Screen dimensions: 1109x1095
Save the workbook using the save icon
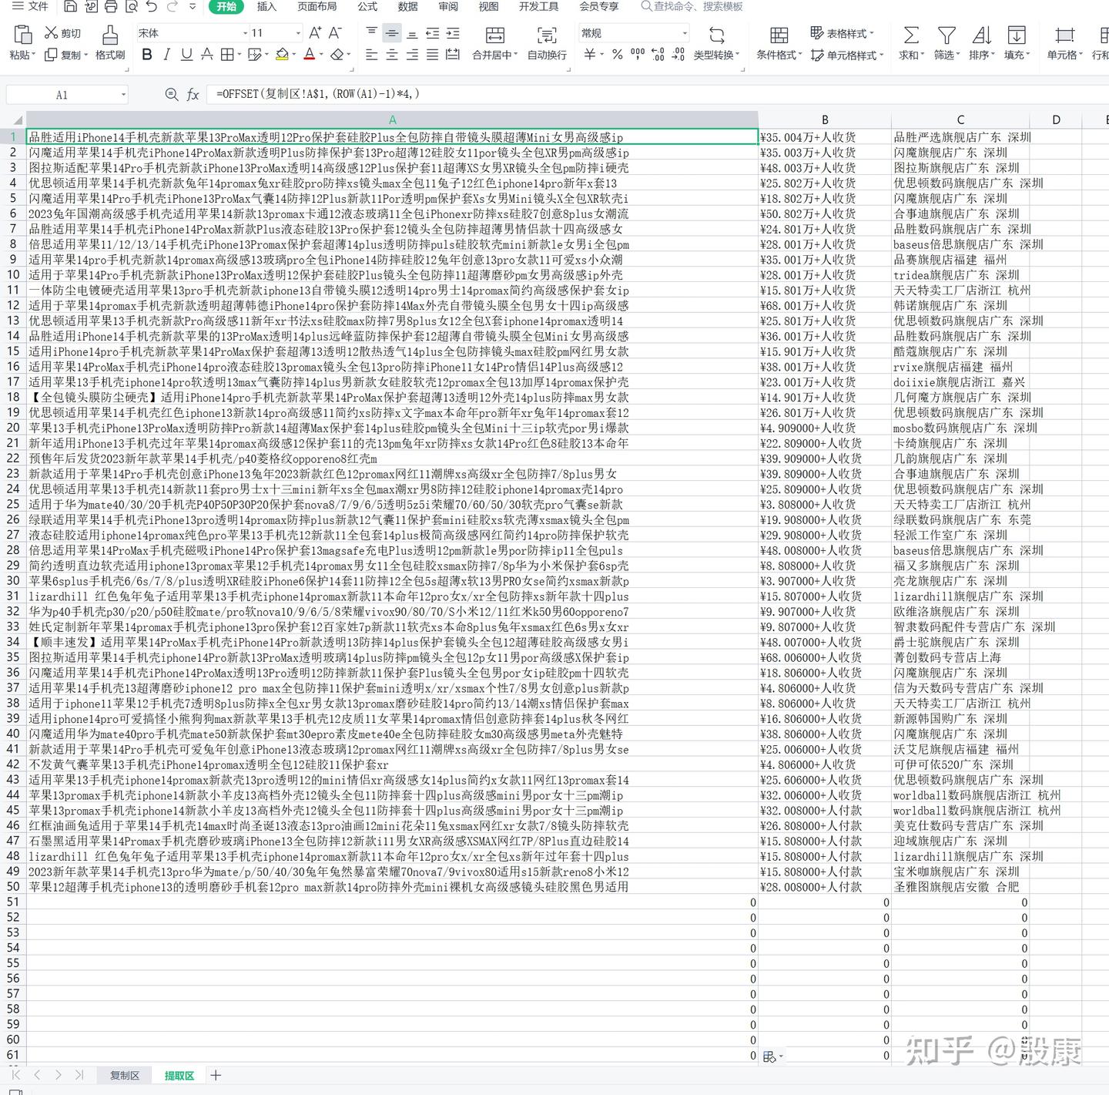tap(70, 7)
